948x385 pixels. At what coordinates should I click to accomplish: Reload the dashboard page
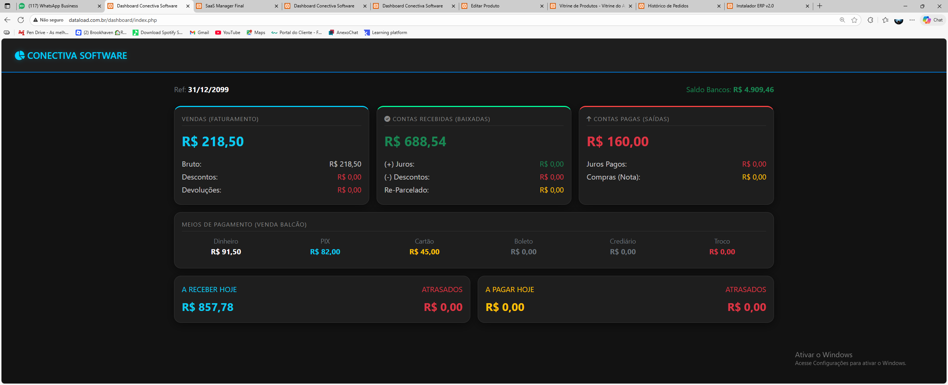(x=21, y=20)
